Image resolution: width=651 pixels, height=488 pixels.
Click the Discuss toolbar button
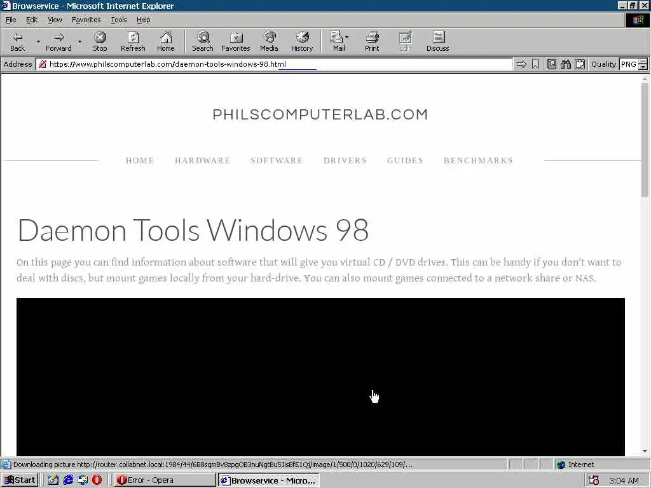click(x=437, y=41)
